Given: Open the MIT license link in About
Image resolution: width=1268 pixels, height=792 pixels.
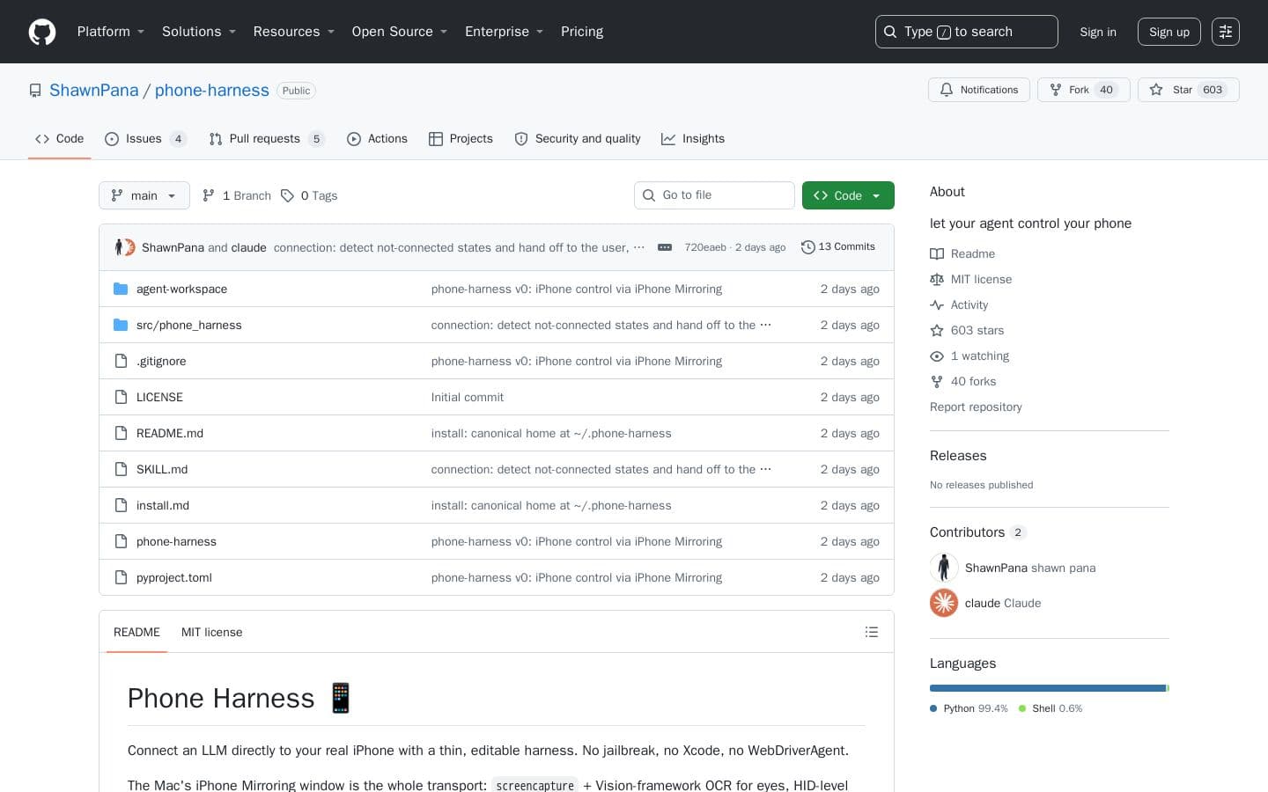Looking at the screenshot, I should click(x=971, y=279).
